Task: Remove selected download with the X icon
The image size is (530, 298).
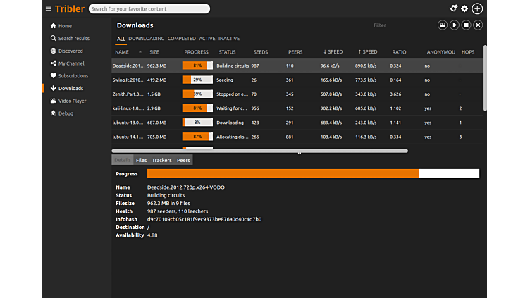Action: (478, 25)
